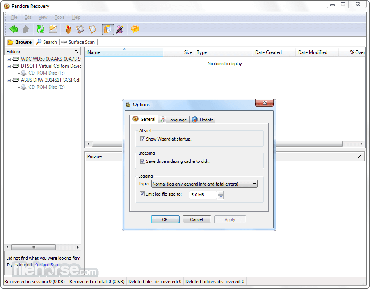Open the File menu
The image size is (370, 289).
(x=14, y=17)
